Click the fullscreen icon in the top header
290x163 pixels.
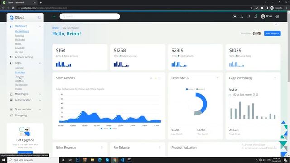pyautogui.click(x=235, y=16)
